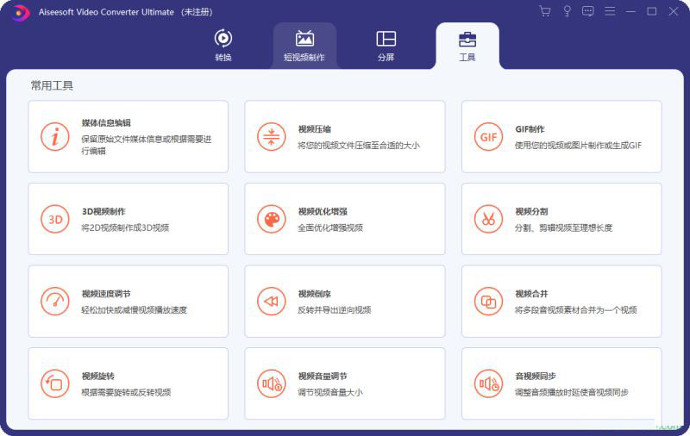Screen dimensions: 690x436
Task: Click the 常用工具 section heading
Action: click(x=52, y=85)
